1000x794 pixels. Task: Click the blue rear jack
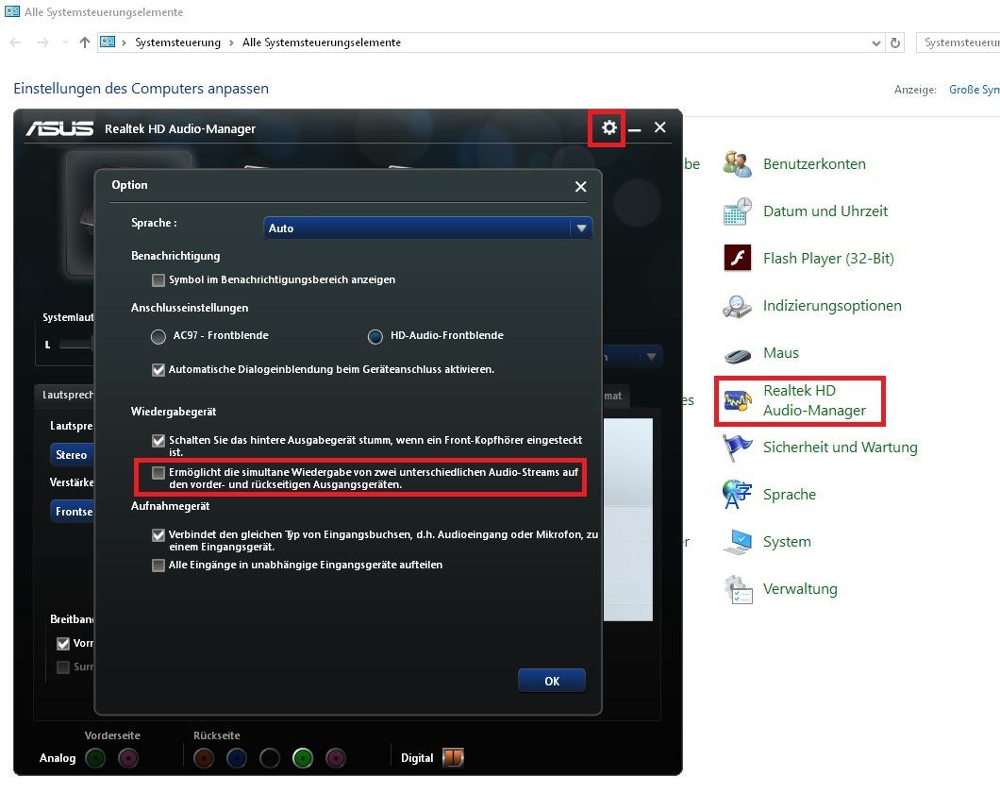click(x=237, y=758)
